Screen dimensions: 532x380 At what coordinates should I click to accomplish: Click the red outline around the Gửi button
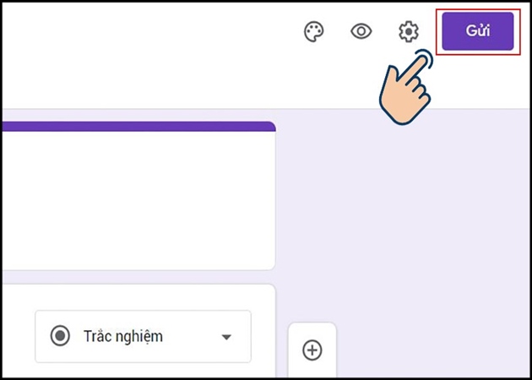coord(478,9)
